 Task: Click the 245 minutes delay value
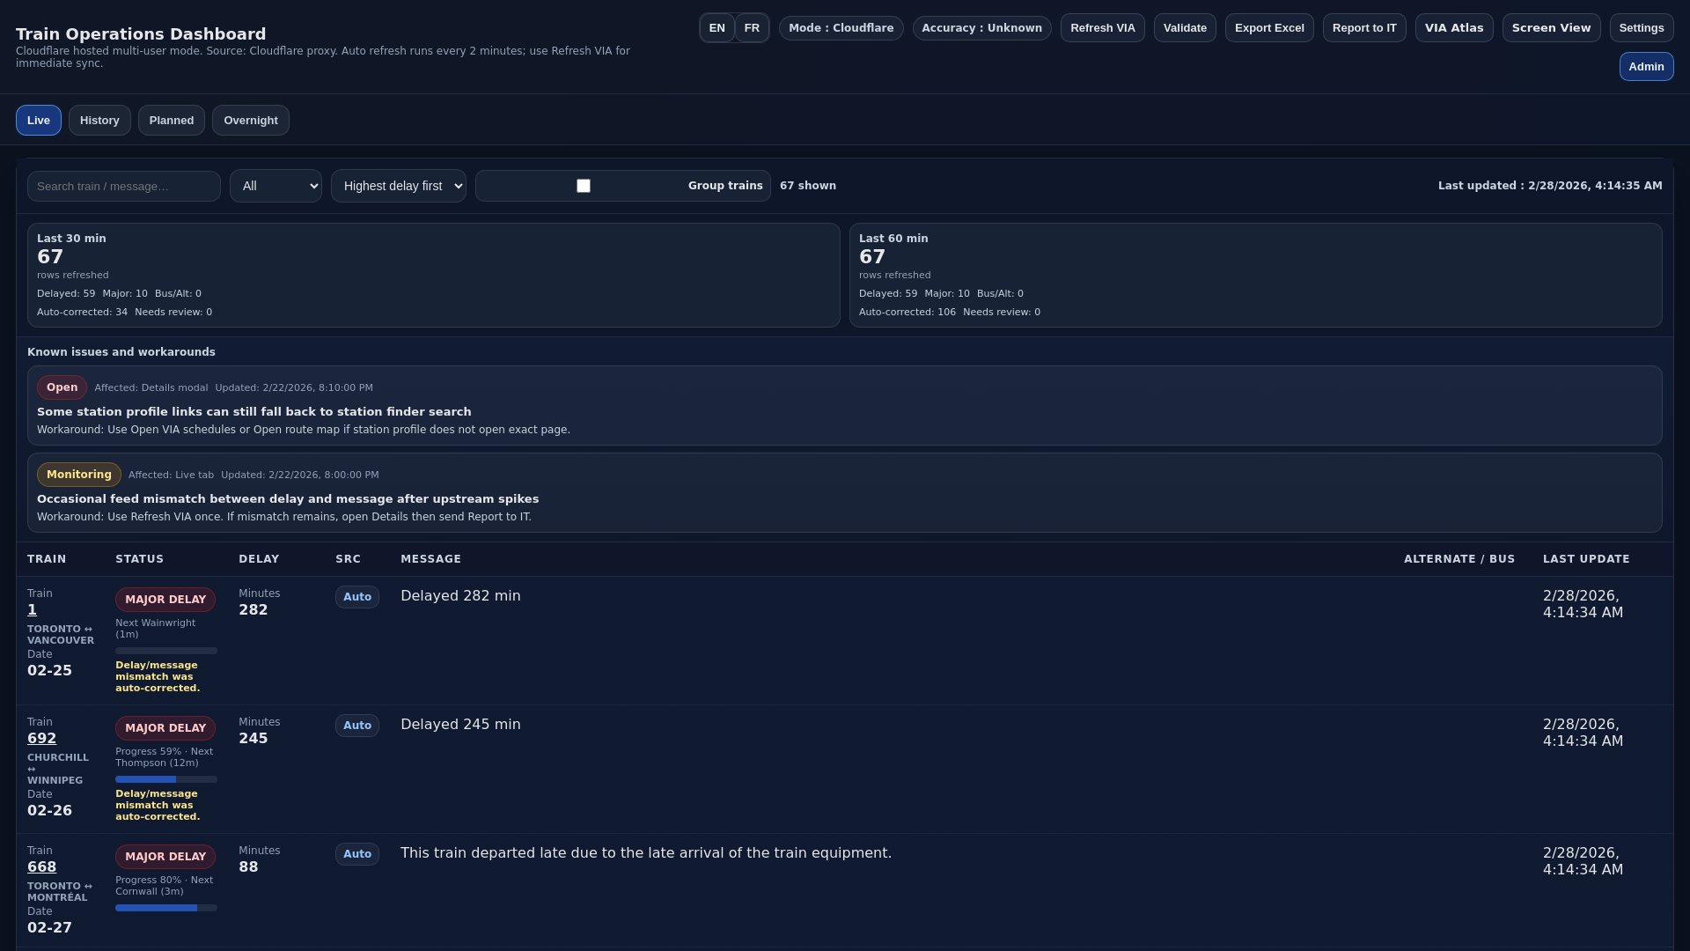(253, 739)
